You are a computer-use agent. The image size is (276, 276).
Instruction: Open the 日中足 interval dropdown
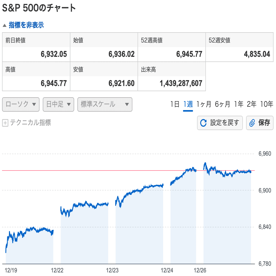58,104
